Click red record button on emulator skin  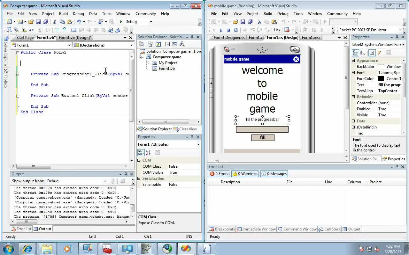point(227,49)
